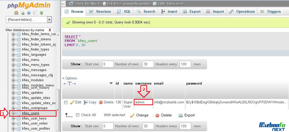Expand the kfieu_user_profiles tree node
The image size is (289, 132).
[13, 128]
